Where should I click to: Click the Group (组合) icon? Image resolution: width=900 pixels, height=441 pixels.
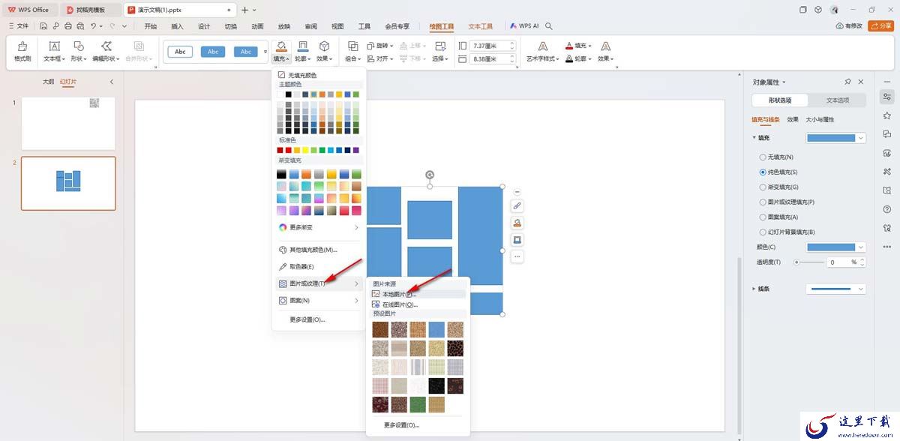[x=352, y=46]
